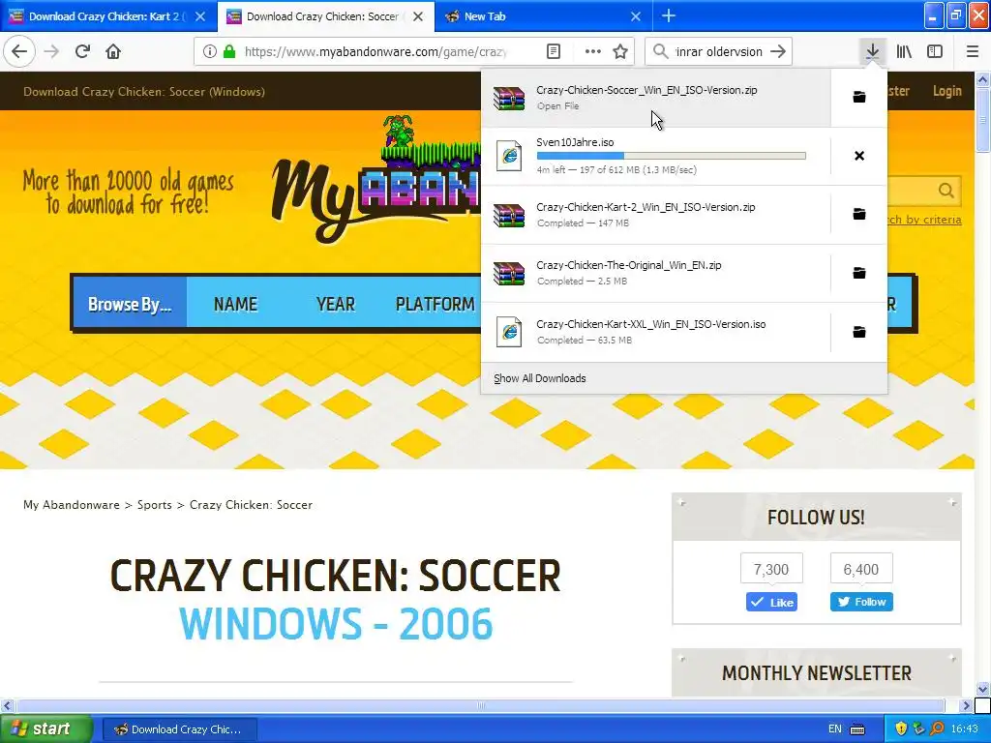The width and height of the screenshot is (991, 743).
Task: Click the Sven10Jahre download progress bar
Action: (672, 156)
